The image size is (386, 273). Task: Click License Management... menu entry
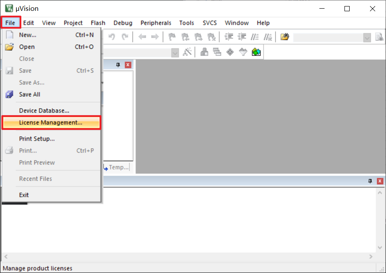click(51, 122)
